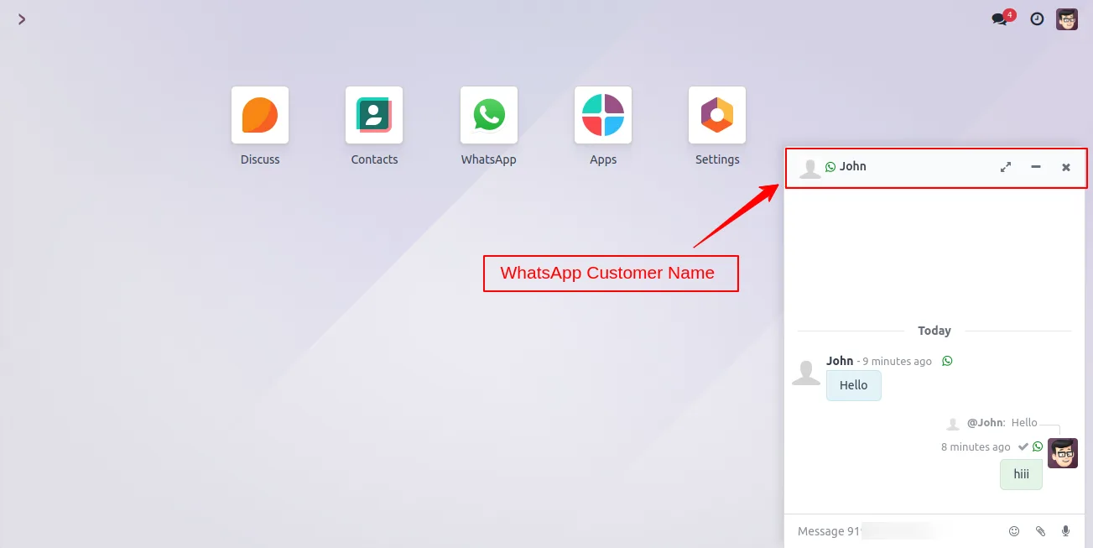
Task: Click the 'Today' date separator label
Action: pos(934,331)
